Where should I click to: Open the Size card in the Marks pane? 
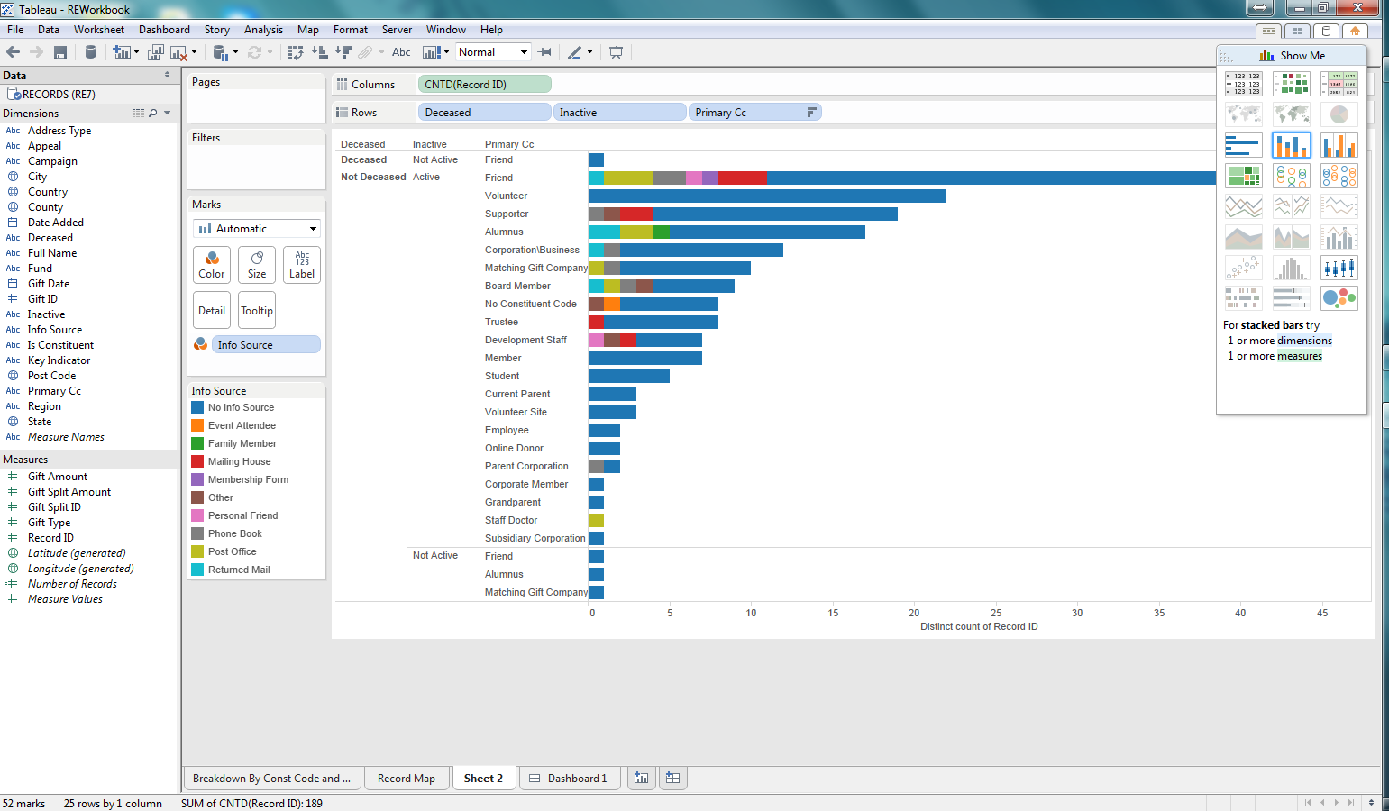pyautogui.click(x=256, y=264)
